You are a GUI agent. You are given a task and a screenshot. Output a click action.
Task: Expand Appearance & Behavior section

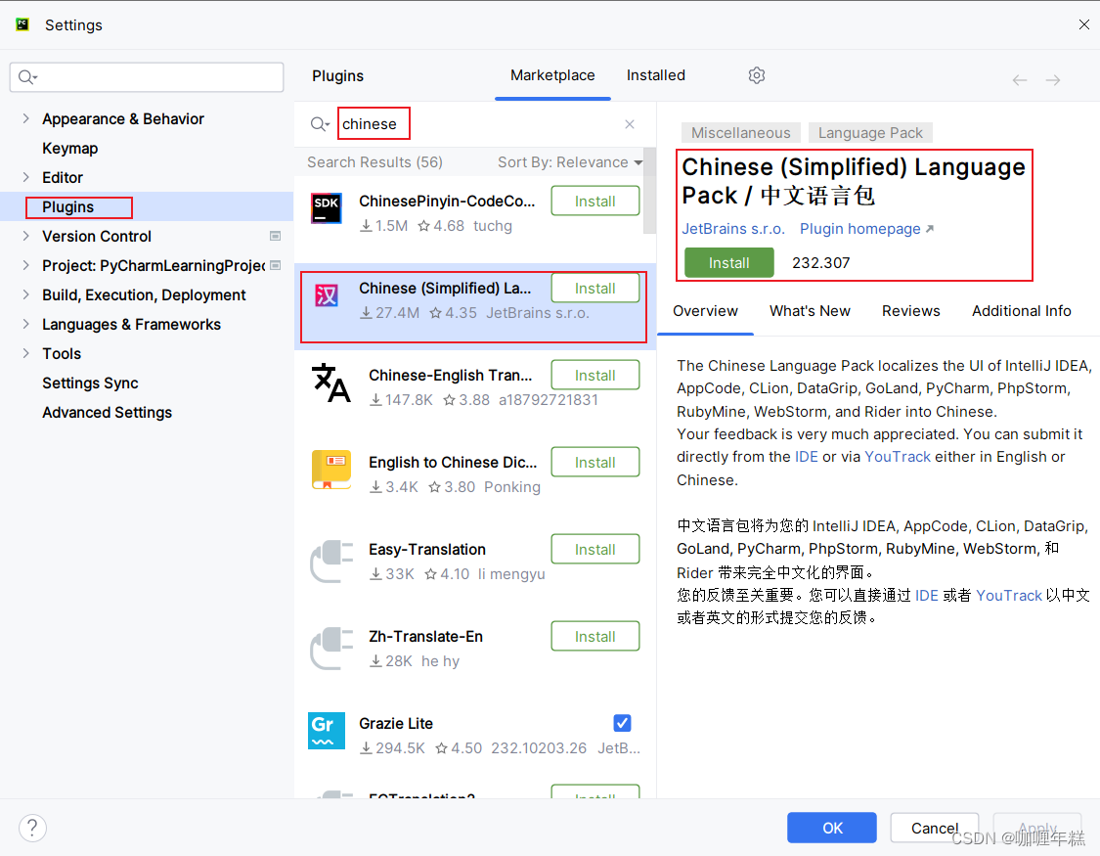point(26,118)
